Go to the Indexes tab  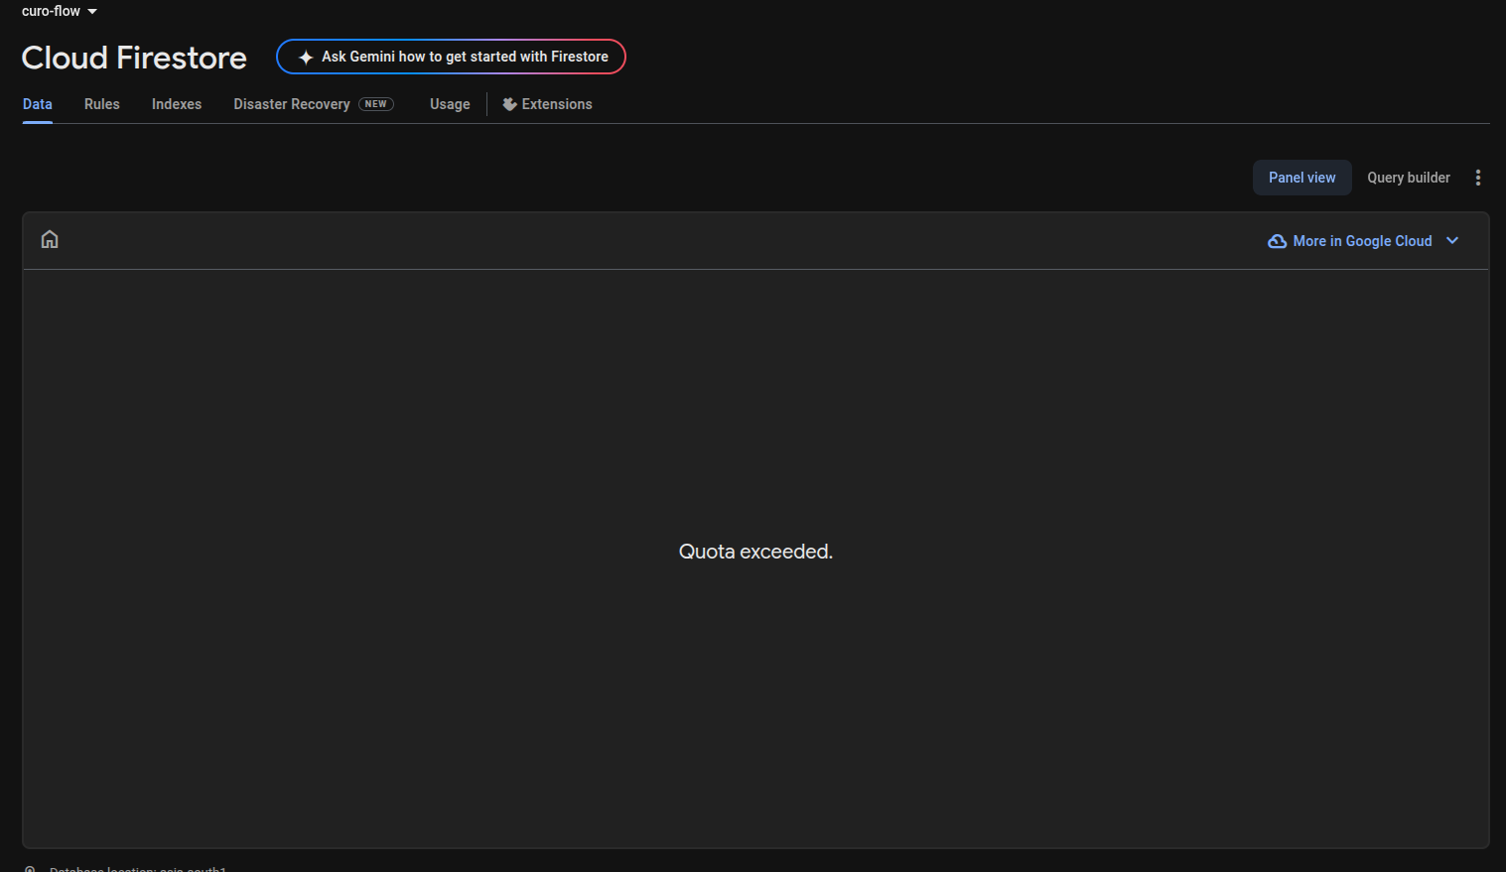click(177, 104)
